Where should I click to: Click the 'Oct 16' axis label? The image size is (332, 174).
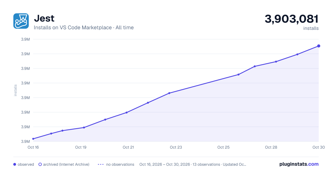tap(33, 147)
